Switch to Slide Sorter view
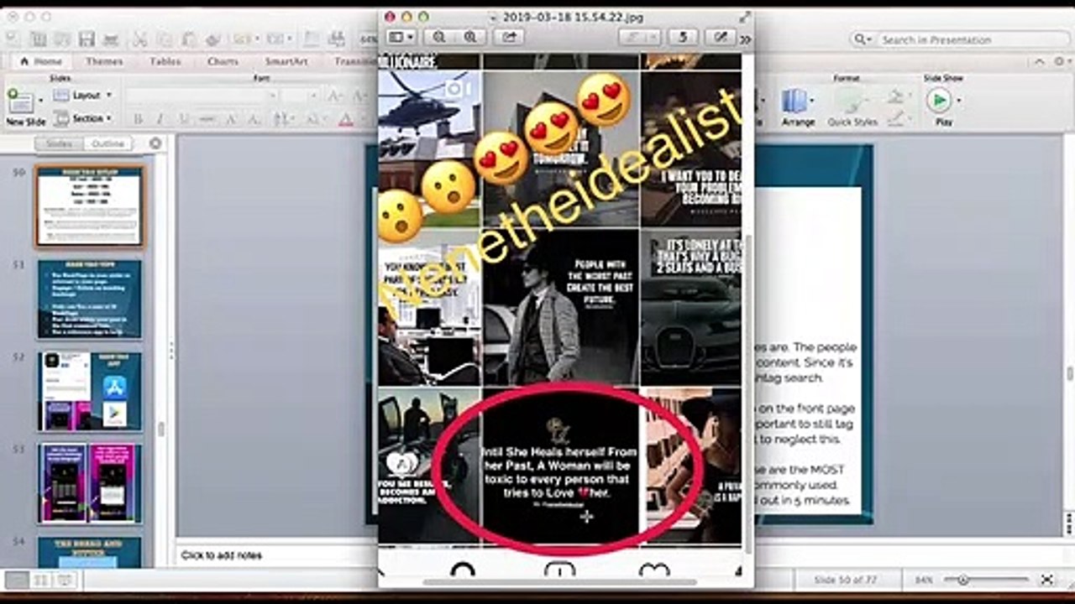This screenshot has width=1075, height=604. click(40, 580)
